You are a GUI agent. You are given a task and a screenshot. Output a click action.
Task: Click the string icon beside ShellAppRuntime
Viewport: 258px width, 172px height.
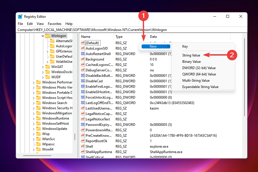click(x=83, y=151)
